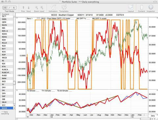Open lower pane right-axis menu arrow
This screenshot has width=158, height=120.
pos(157,90)
